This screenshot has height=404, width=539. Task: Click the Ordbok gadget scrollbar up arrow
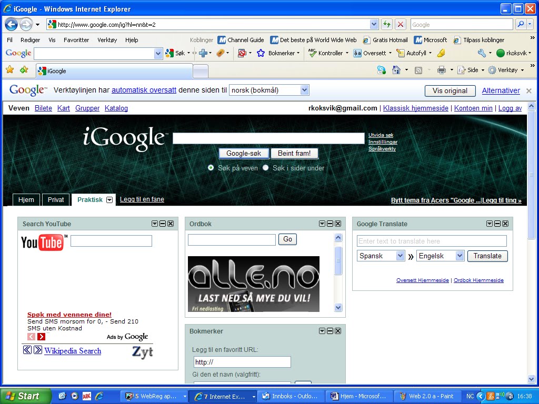pyautogui.click(x=338, y=237)
